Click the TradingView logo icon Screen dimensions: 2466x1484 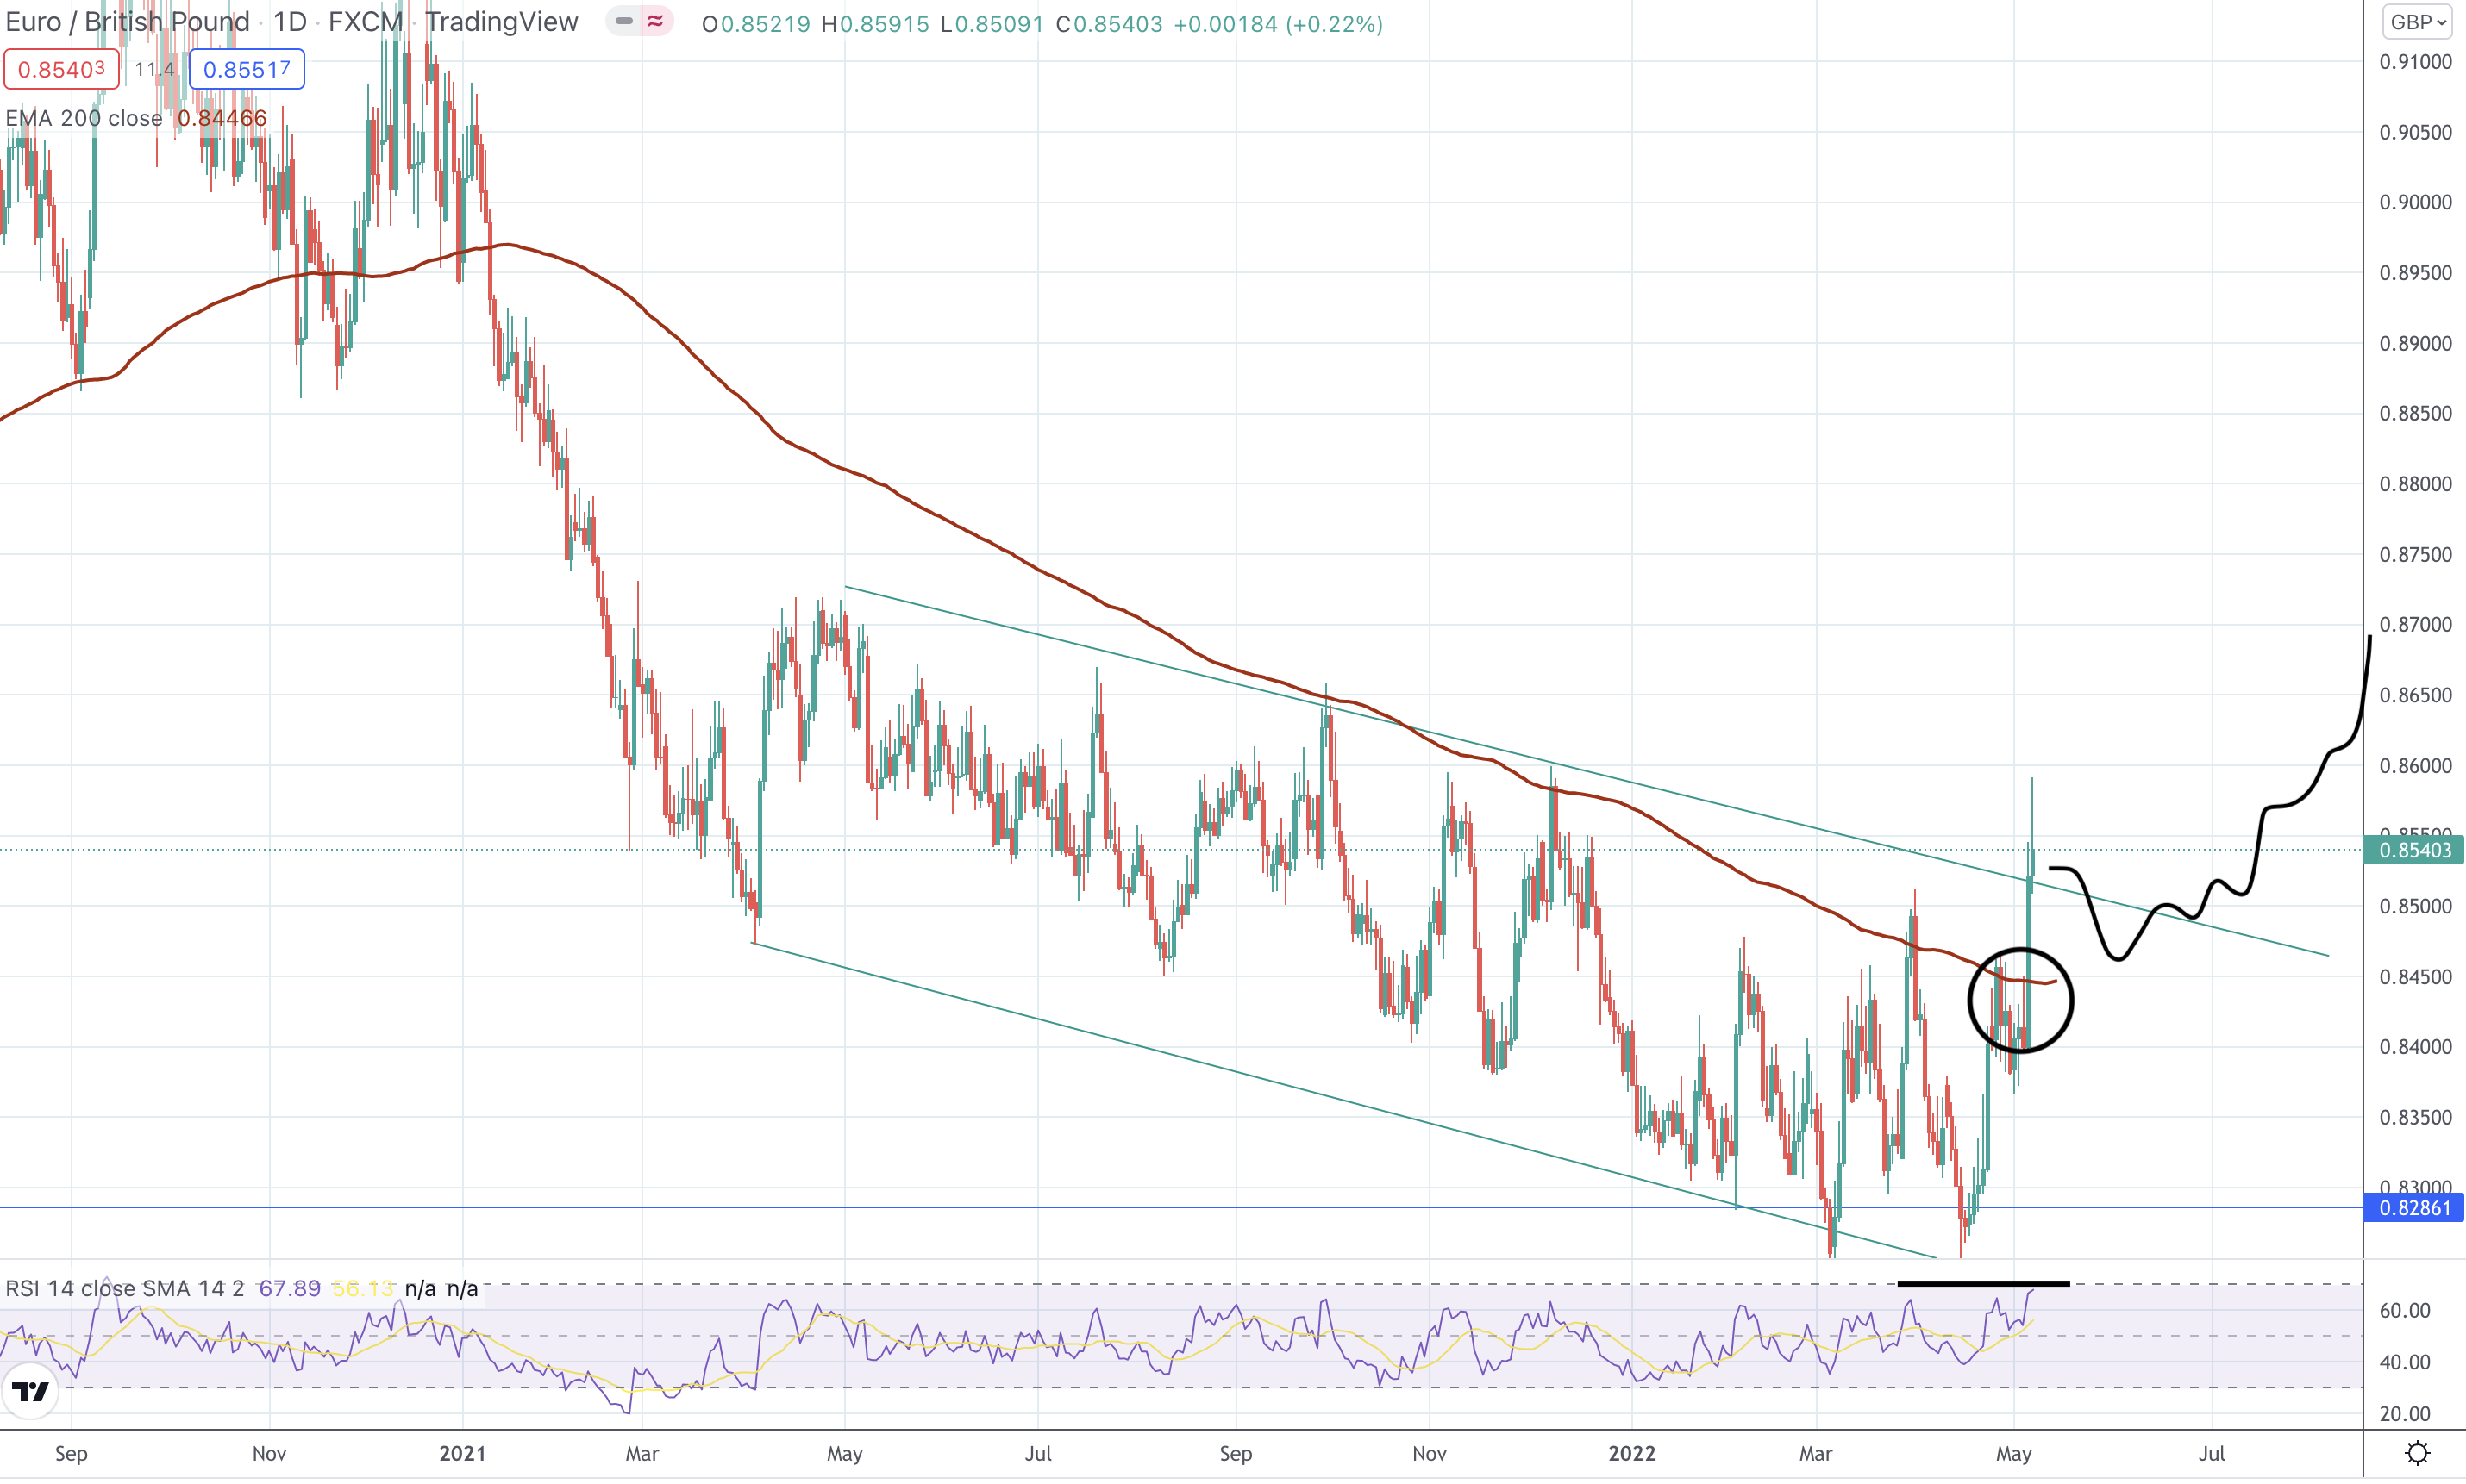point(30,1390)
